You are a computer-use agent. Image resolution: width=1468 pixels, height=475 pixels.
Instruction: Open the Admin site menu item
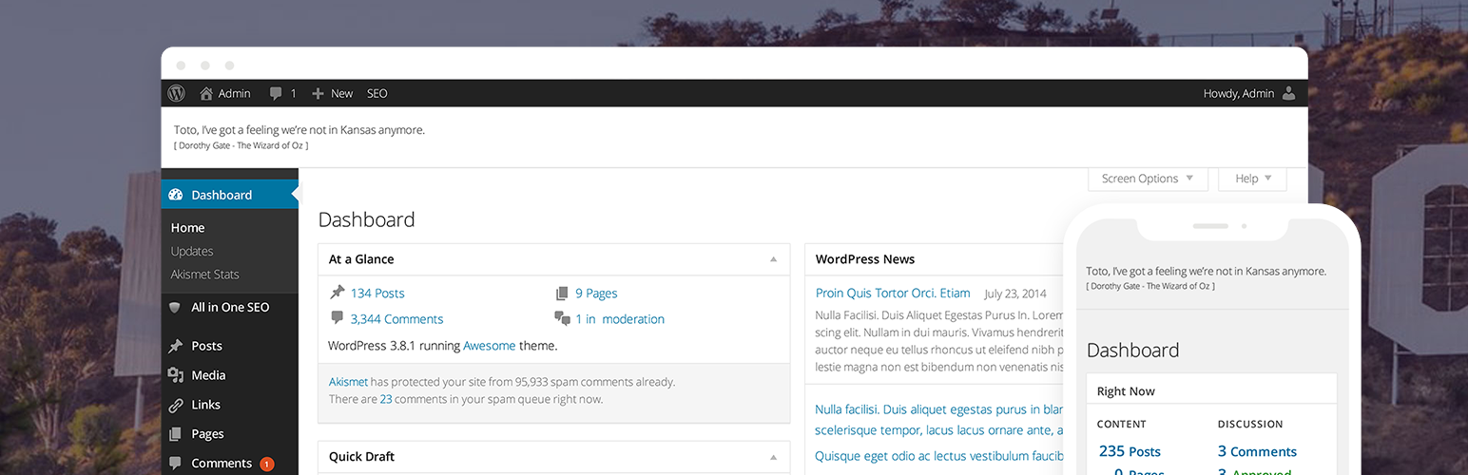point(225,93)
